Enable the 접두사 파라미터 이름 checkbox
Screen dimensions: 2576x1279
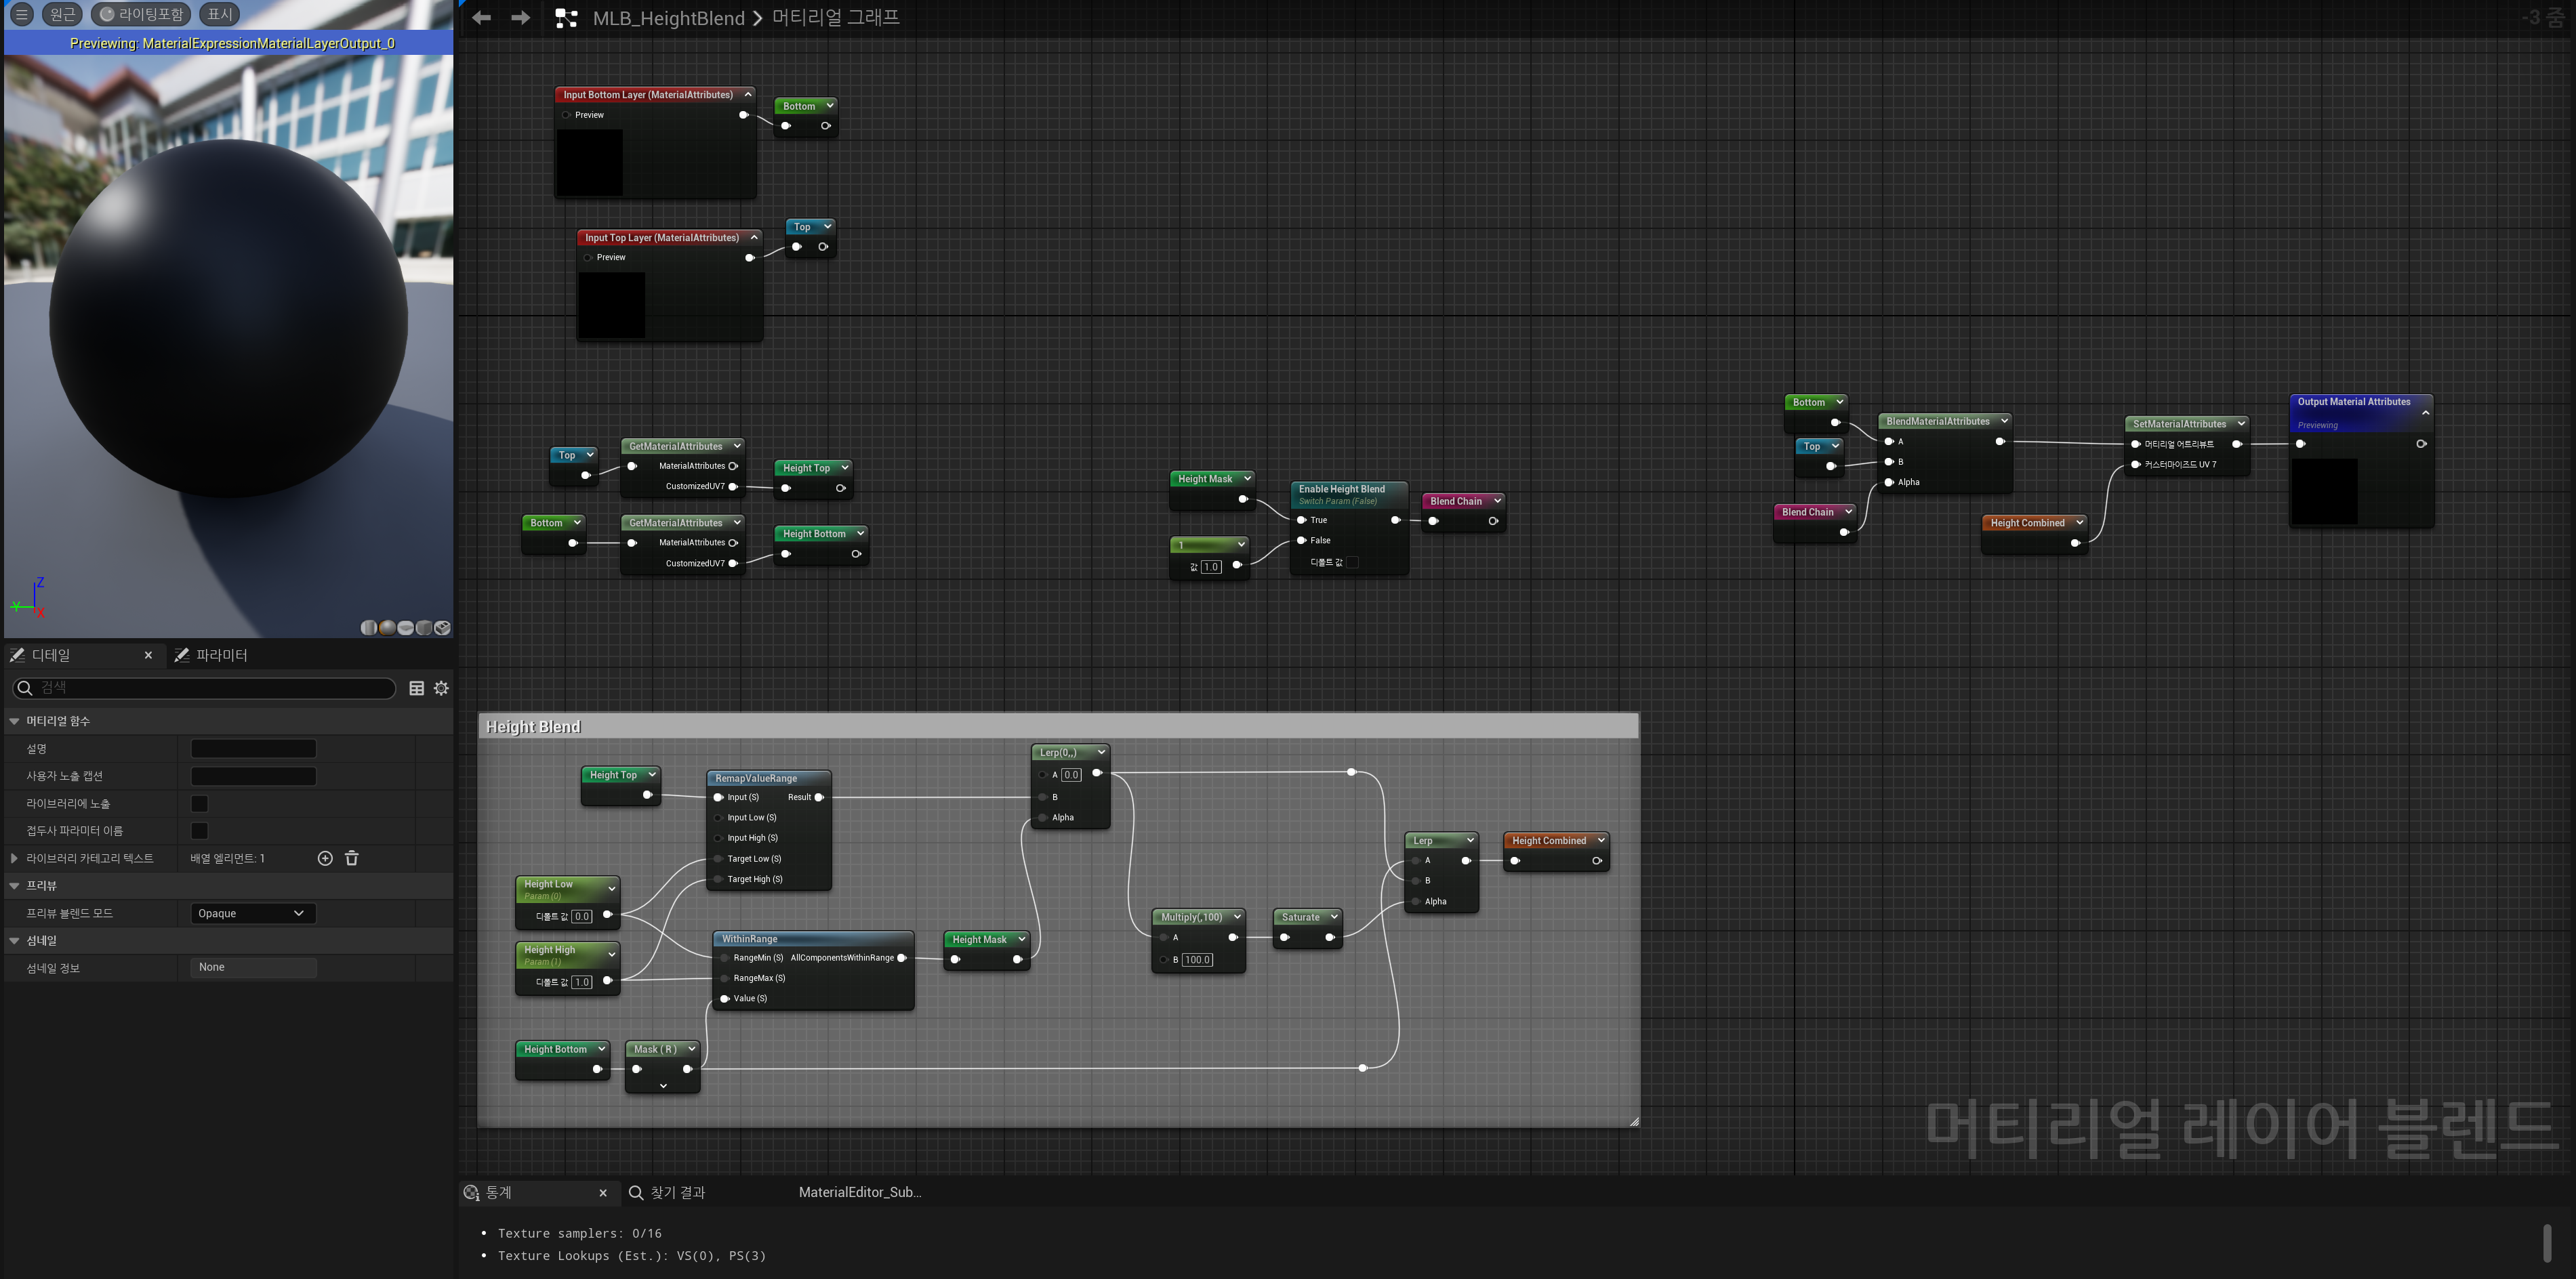click(200, 831)
